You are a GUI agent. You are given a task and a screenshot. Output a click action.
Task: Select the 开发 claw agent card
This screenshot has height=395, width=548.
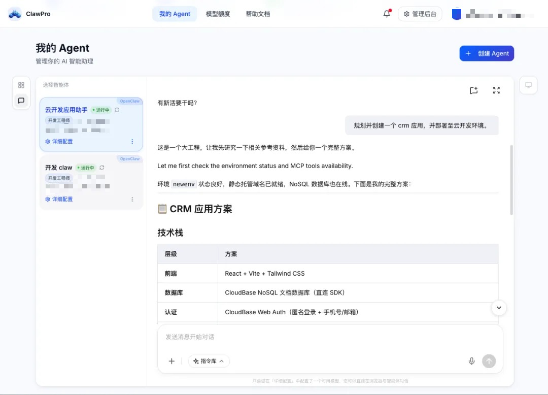[91, 182]
